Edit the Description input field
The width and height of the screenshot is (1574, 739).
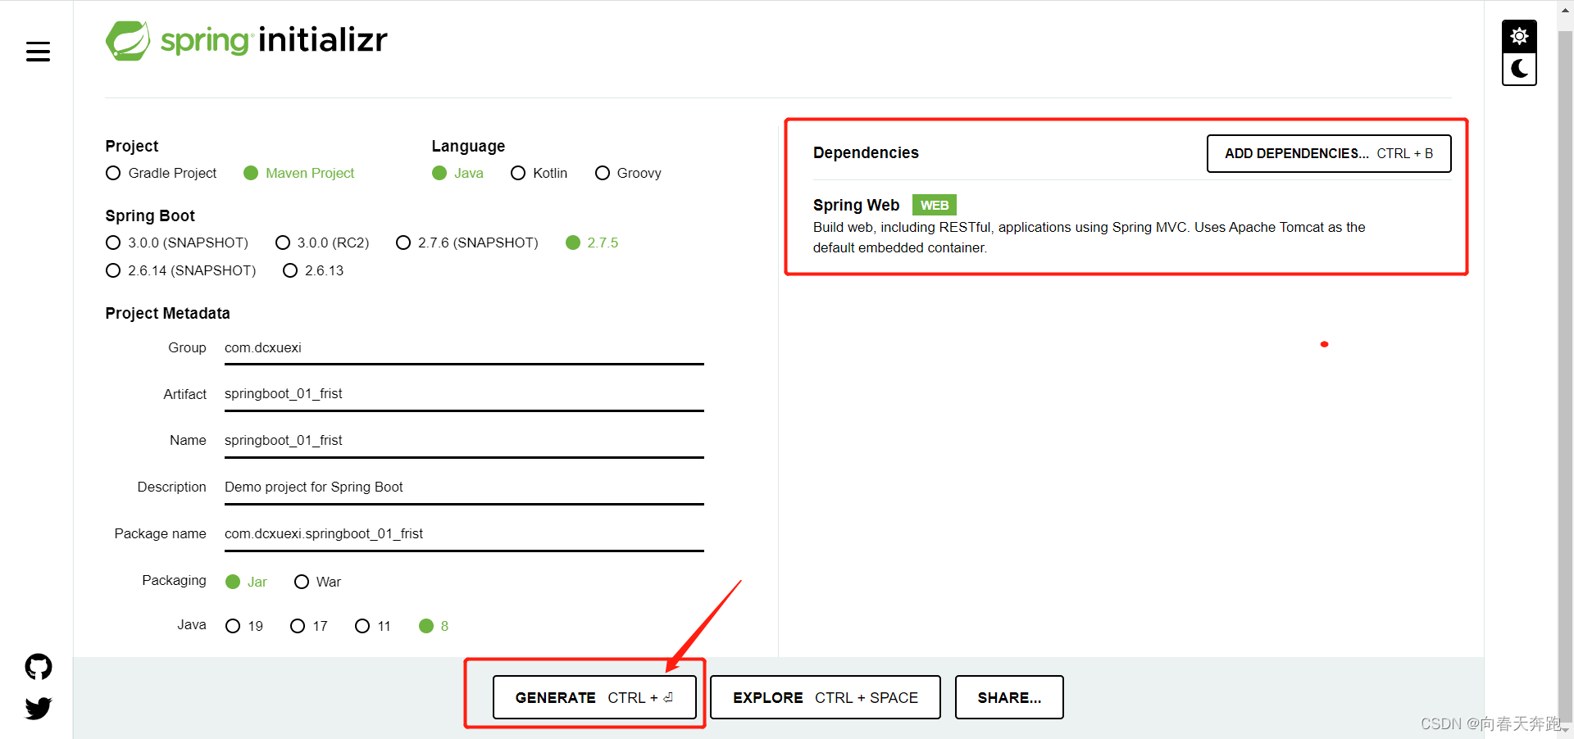tap(464, 487)
